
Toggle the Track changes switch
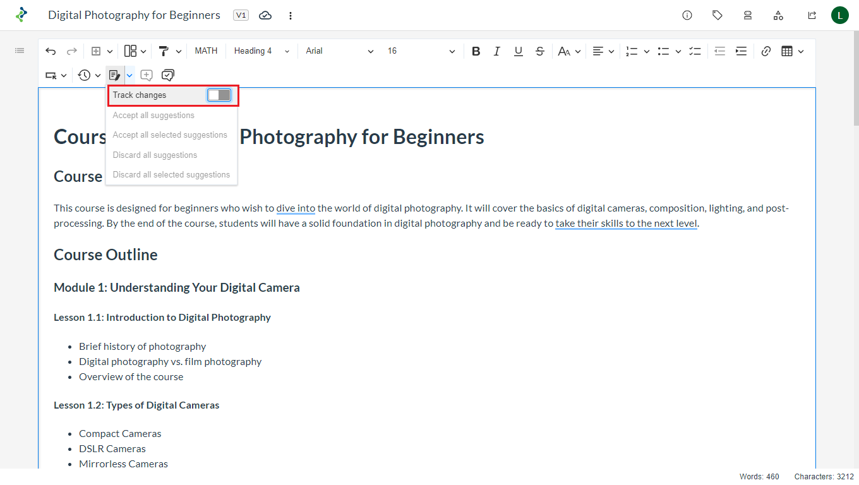pyautogui.click(x=219, y=95)
